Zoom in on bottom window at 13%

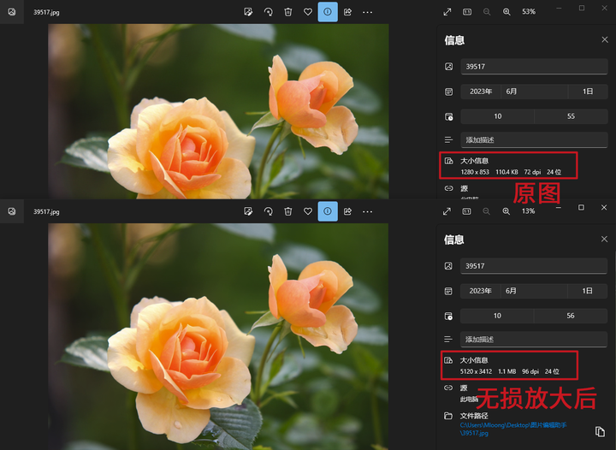506,211
